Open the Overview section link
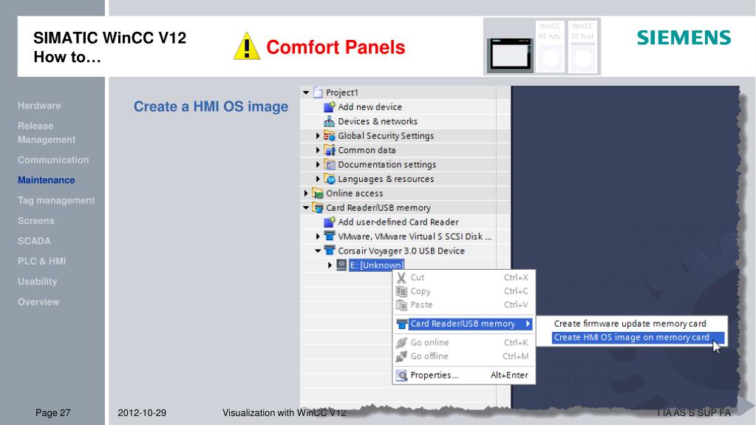 click(x=38, y=302)
